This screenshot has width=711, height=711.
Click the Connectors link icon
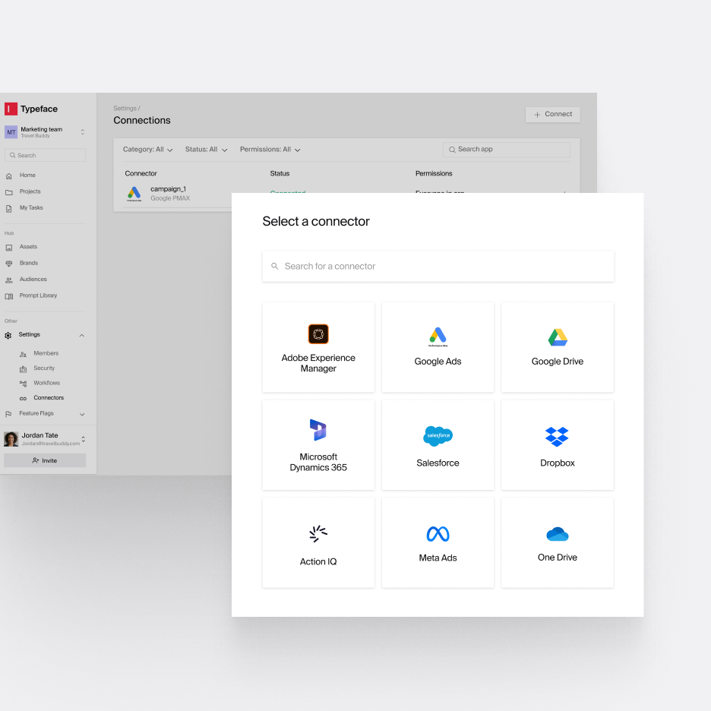(x=23, y=399)
